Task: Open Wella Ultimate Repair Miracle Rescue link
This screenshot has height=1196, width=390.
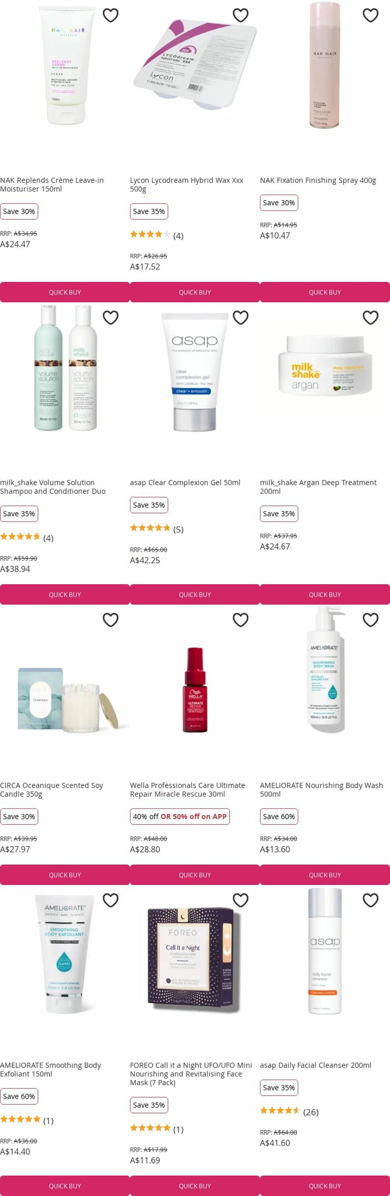Action: pos(187,789)
